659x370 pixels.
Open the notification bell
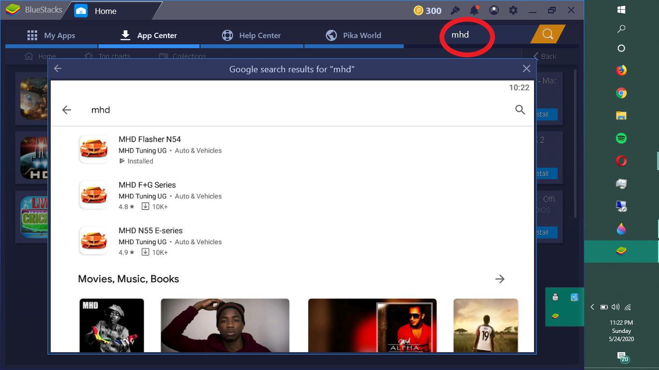475,10
